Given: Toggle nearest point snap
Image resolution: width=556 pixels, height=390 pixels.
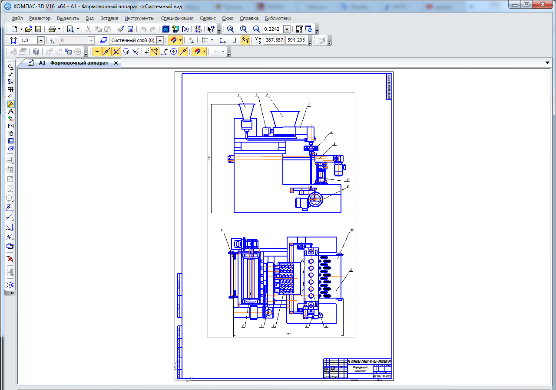Looking at the screenshot, I should [97, 52].
